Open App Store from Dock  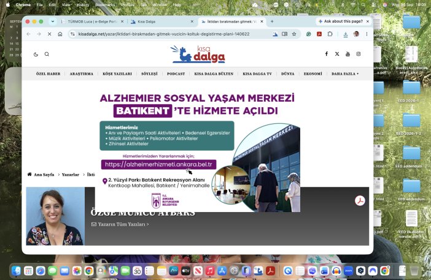pos(222,271)
